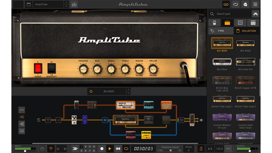Switch to the TYPE tab

point(221,31)
